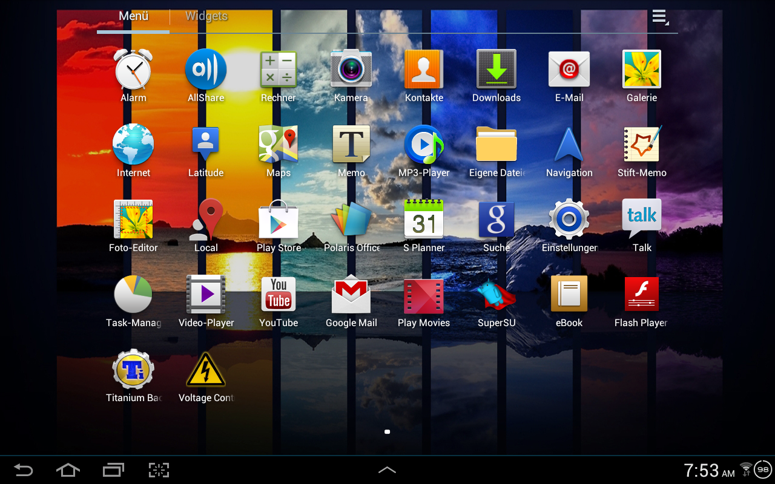The width and height of the screenshot is (775, 484).
Task: Open the Stift-Memo app
Action: tap(642, 145)
